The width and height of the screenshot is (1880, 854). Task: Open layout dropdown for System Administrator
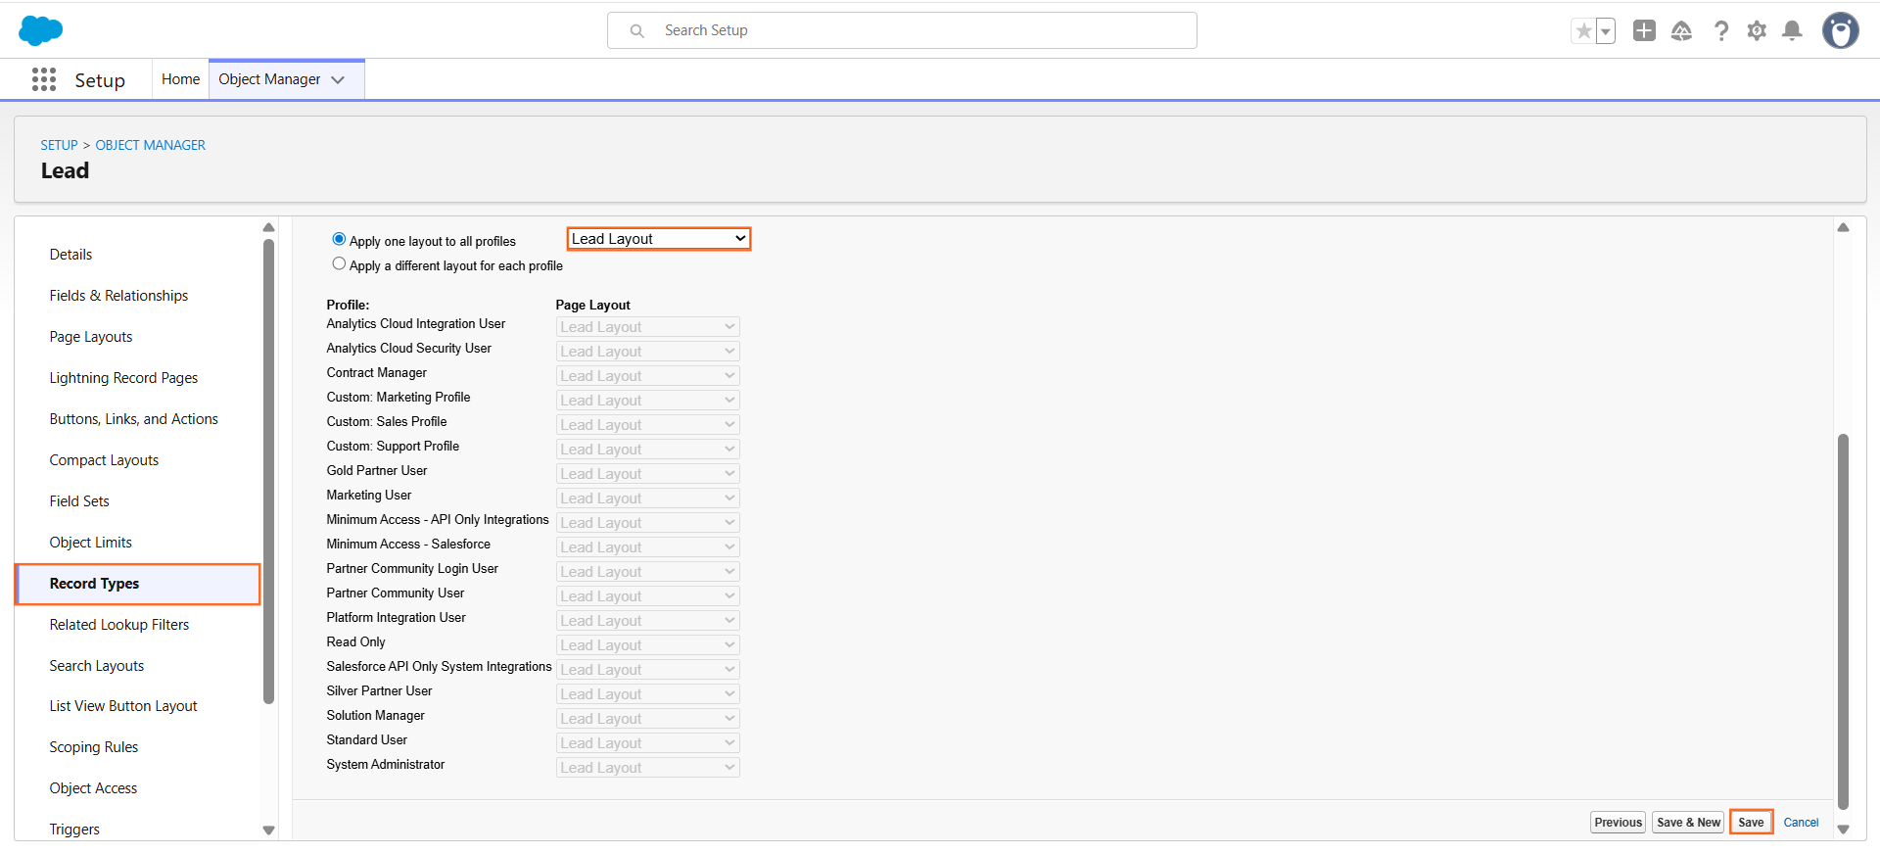(647, 768)
